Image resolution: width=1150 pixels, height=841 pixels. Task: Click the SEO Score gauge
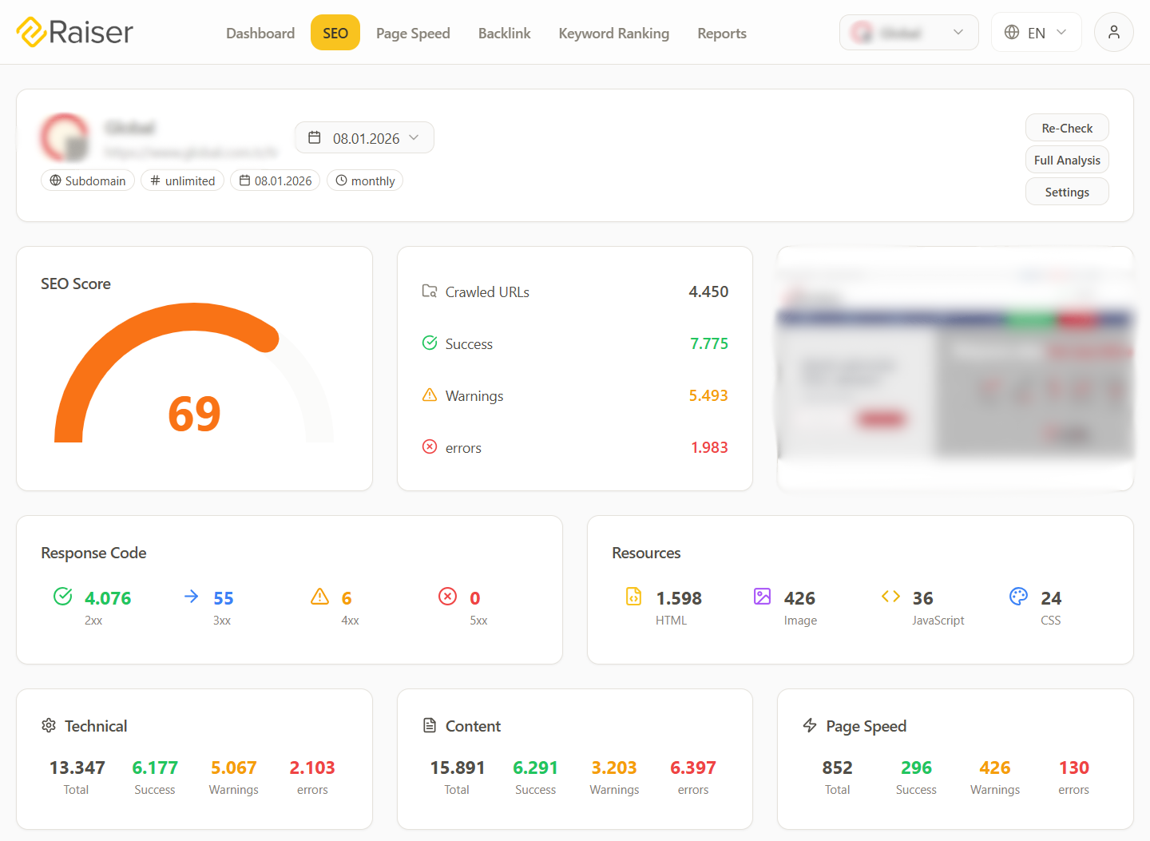pyautogui.click(x=194, y=375)
